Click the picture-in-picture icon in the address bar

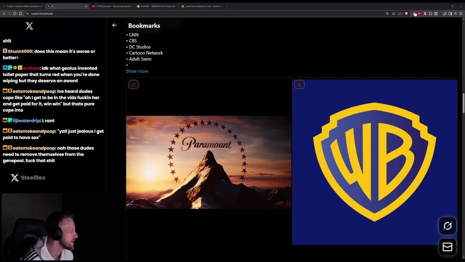tap(393, 13)
